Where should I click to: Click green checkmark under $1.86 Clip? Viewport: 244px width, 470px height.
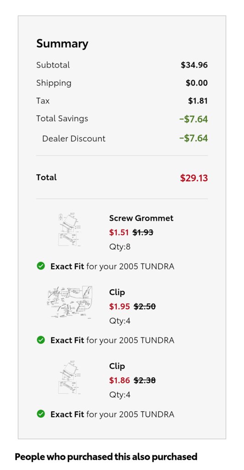[x=41, y=414]
